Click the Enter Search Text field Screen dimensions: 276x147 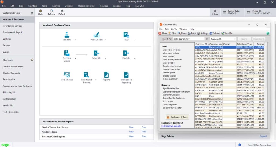[189, 39]
